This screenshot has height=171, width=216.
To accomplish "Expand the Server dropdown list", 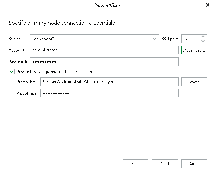I will pyautogui.click(x=154, y=39).
